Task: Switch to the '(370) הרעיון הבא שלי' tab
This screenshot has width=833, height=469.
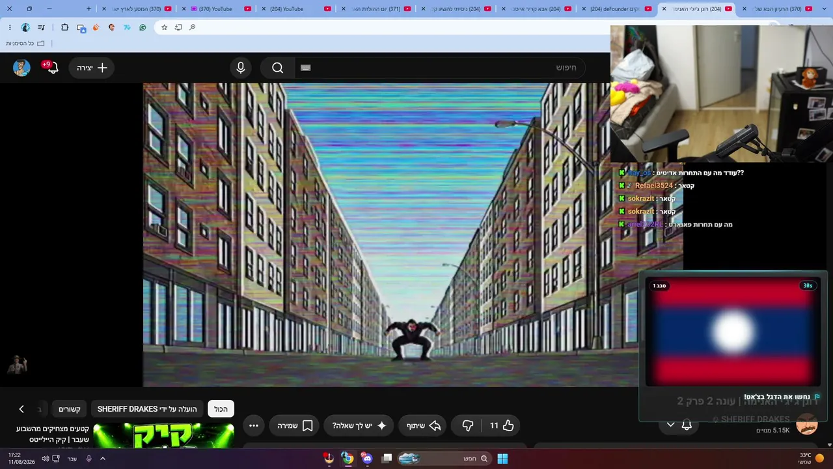Action: tap(776, 9)
